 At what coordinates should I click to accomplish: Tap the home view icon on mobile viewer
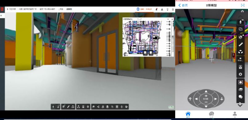click(242, 11)
